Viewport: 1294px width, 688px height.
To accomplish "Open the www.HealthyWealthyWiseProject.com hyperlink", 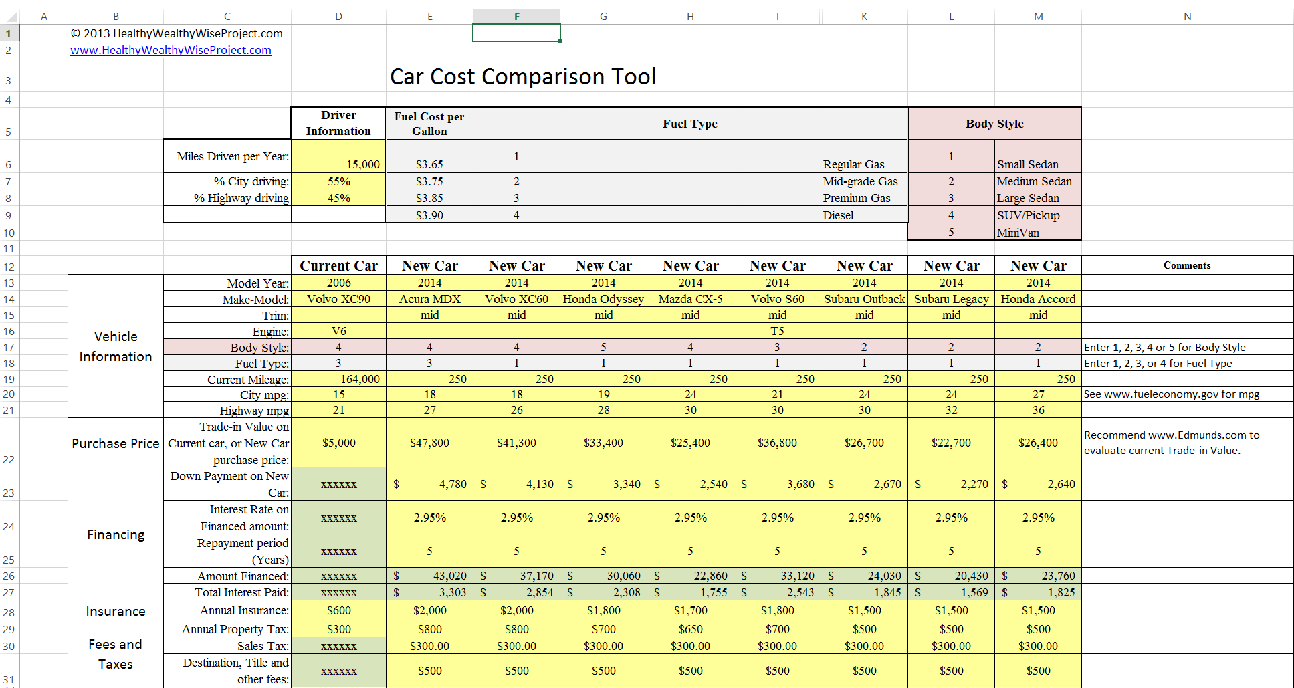I will point(170,49).
